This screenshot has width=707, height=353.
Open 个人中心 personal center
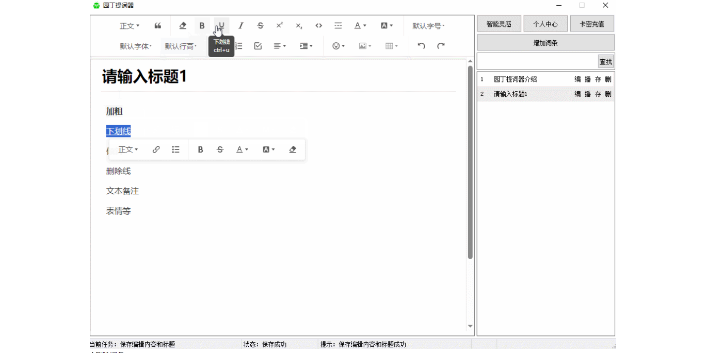coord(545,24)
